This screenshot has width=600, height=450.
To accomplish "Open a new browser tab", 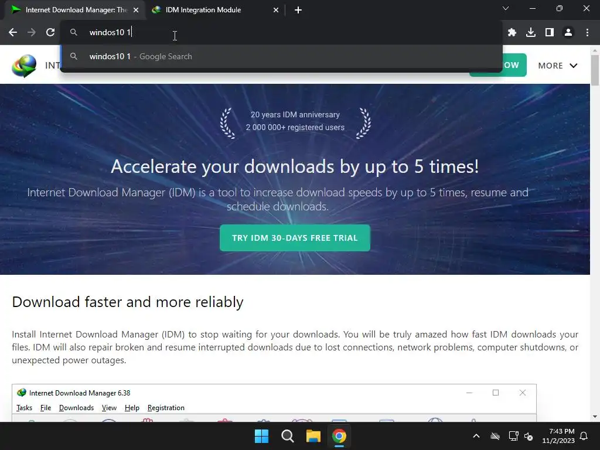I will [x=298, y=11].
